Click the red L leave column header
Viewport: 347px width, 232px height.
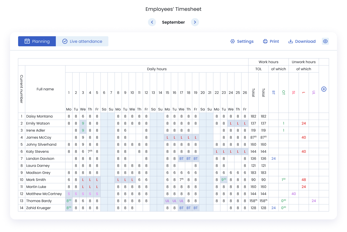(x=304, y=93)
